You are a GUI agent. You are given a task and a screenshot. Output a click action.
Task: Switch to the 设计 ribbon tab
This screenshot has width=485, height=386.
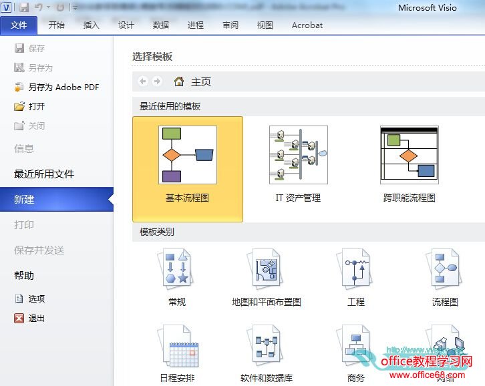point(126,25)
